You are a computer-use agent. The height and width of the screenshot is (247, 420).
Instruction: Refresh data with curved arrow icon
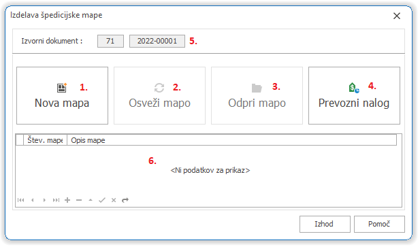(125, 200)
